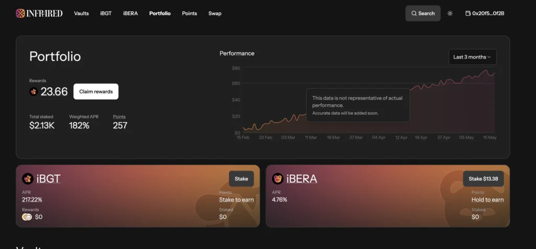Click the iBERA APR value 4.76%
This screenshot has height=249, width=536.
coord(280,199)
